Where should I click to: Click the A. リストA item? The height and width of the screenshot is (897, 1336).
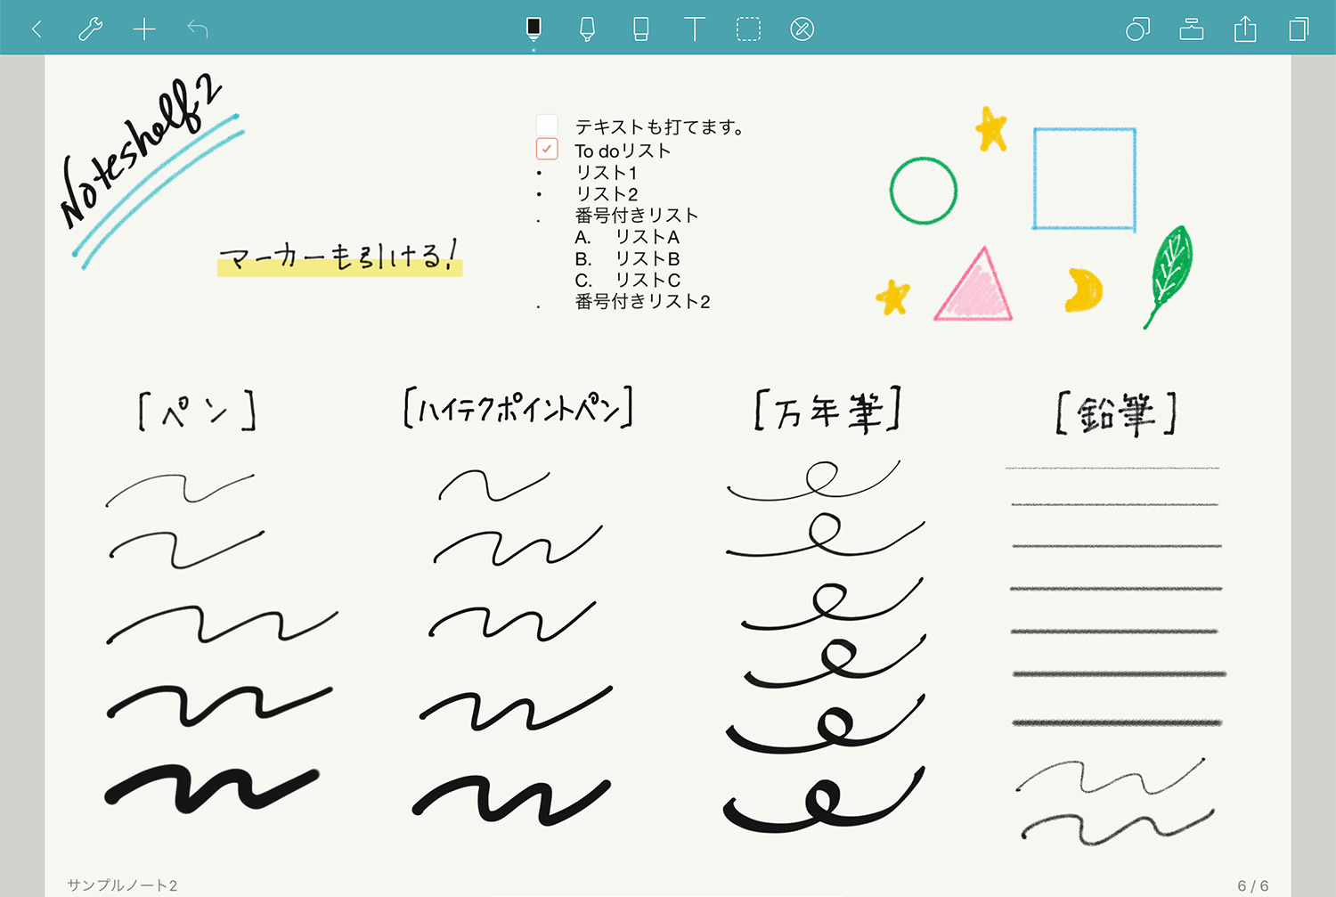click(x=627, y=237)
